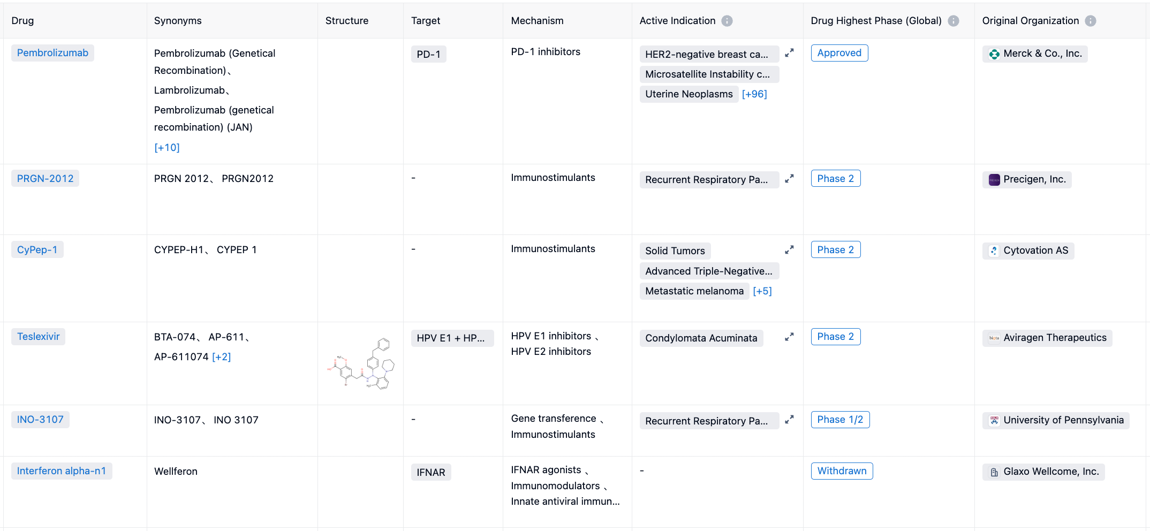Click info icon beside Drug Highest Phase
Viewport: 1150px width, 531px height.
point(953,21)
